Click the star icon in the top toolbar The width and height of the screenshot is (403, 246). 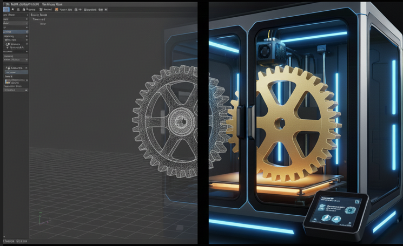point(12,9)
